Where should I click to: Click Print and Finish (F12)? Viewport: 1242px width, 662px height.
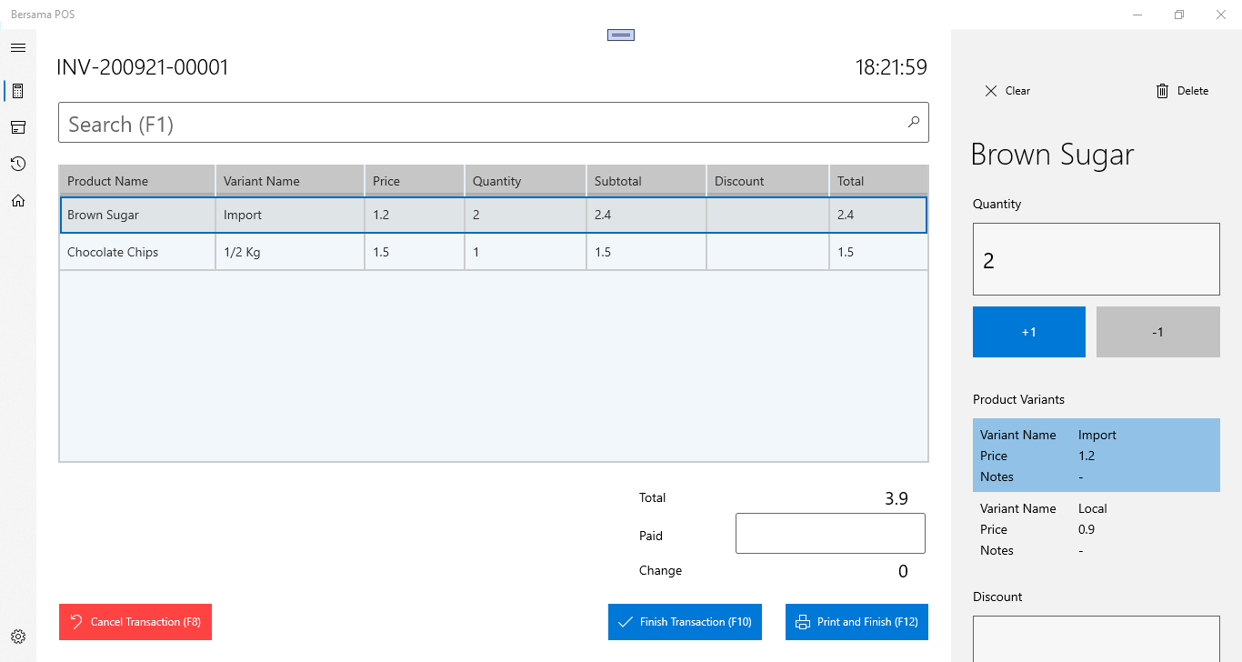point(856,622)
